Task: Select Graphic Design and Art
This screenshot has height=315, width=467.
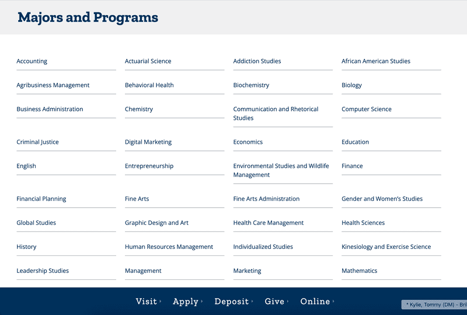Action: (156, 223)
